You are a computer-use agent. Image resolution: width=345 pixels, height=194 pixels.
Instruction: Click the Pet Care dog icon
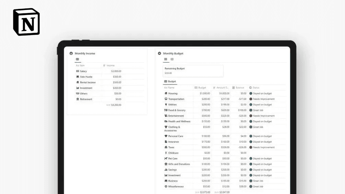(166, 158)
